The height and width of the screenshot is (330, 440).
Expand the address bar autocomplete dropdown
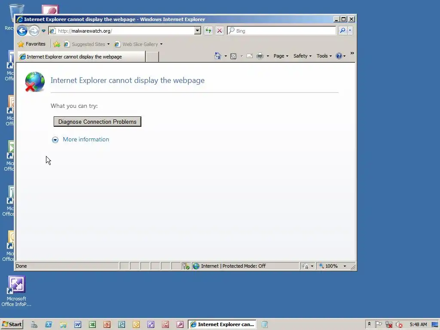[198, 31]
